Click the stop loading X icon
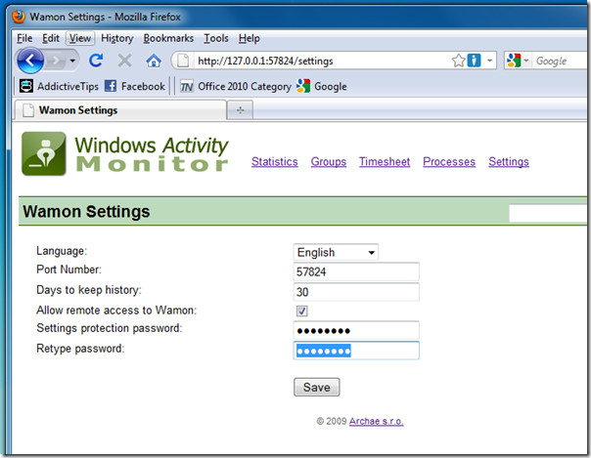The height and width of the screenshot is (458, 591). pyautogui.click(x=124, y=61)
